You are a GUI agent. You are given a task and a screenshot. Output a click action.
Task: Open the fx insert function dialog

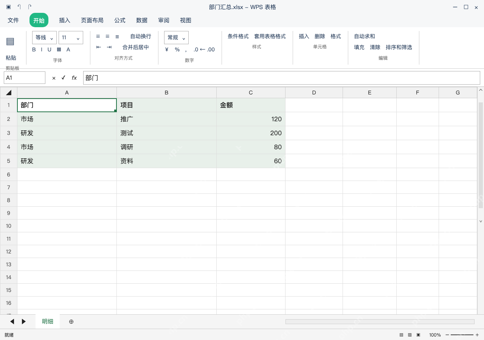click(74, 78)
